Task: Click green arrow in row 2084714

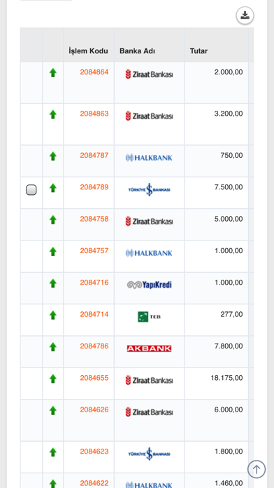Action: pyautogui.click(x=53, y=316)
